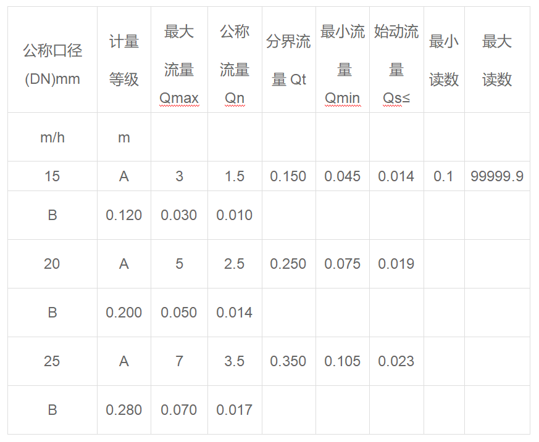This screenshot has height=442, width=539.
Task: Click the cell containing 0.105
Action: 343,361
